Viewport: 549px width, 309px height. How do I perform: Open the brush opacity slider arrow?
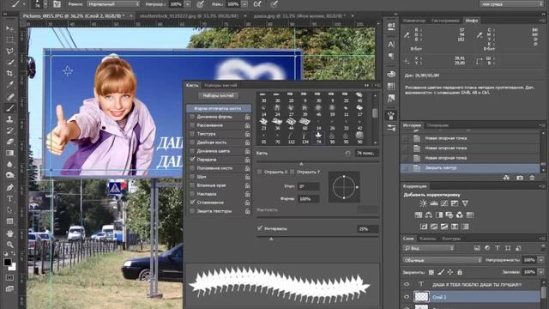pyautogui.click(x=188, y=4)
